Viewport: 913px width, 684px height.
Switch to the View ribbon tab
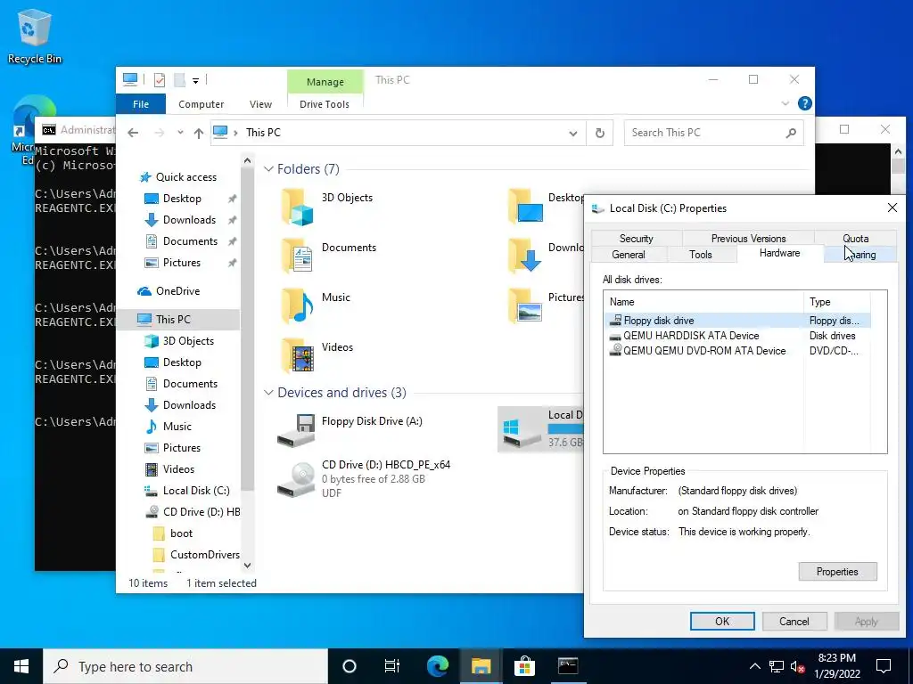[260, 104]
